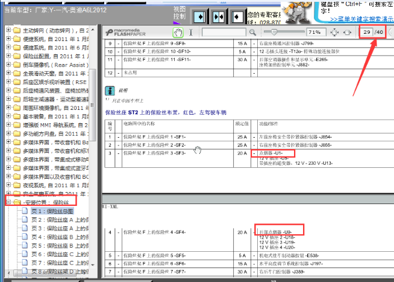Click the FlashPaper search text field
394x282 pixels.
point(224,32)
